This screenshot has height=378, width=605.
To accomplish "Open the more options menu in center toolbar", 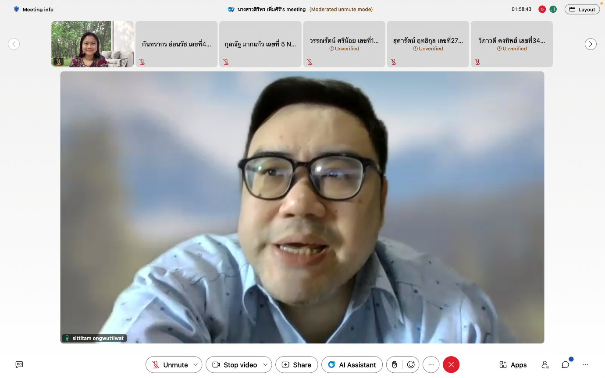I will [431, 364].
